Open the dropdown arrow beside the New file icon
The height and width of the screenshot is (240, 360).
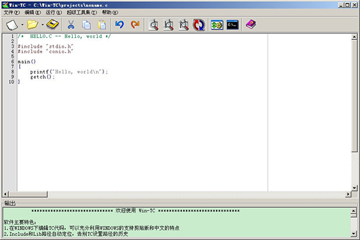[22, 25]
